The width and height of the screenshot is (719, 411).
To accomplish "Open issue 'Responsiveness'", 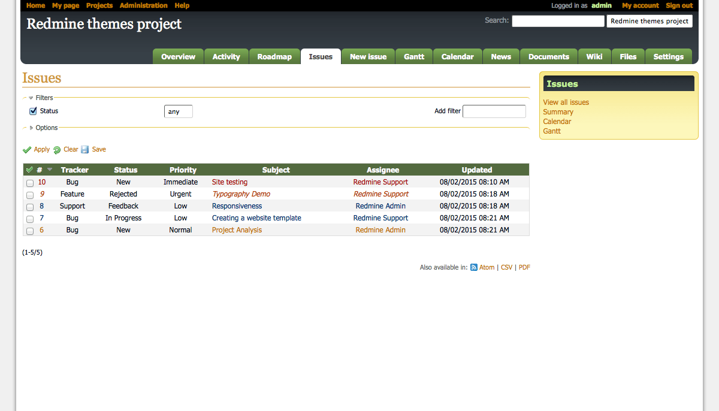I will click(x=237, y=206).
